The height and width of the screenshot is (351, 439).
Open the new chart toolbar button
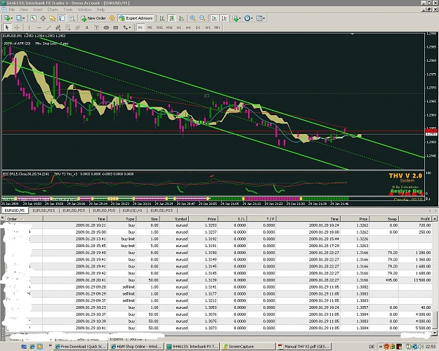[x=8, y=18]
